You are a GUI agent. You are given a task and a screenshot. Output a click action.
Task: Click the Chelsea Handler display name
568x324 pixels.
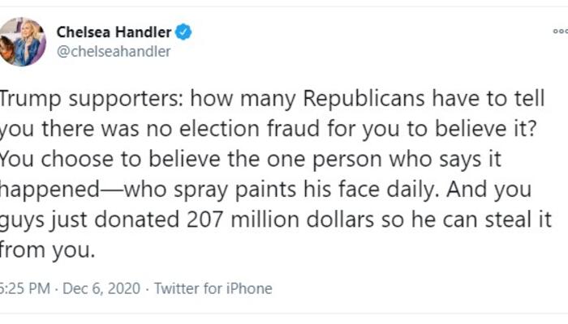[114, 32]
